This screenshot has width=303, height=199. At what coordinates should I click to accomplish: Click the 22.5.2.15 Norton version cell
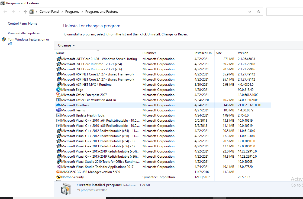(x=244, y=177)
